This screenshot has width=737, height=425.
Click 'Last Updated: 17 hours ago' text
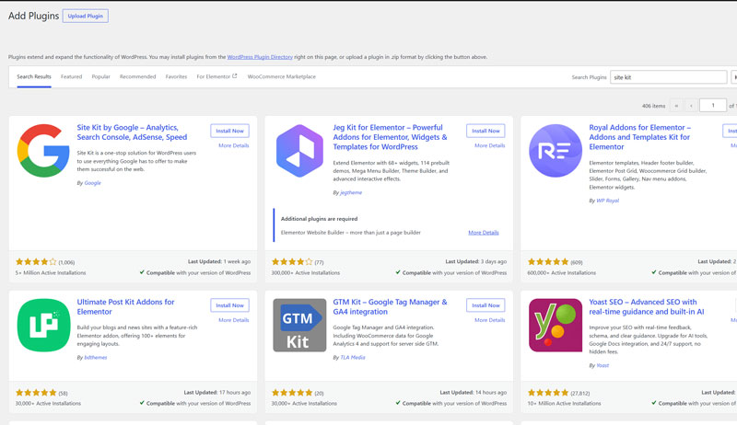pos(217,393)
